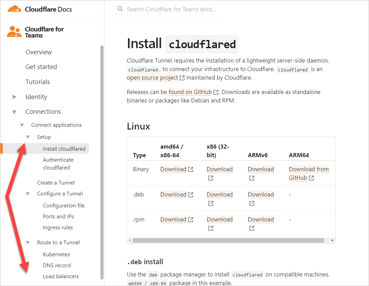The image size is (369, 286).
Task: Collapse the Connections section arrow
Action: (14, 112)
